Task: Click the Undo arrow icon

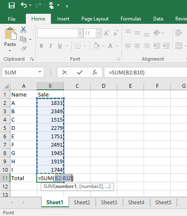Action: click(24, 5)
